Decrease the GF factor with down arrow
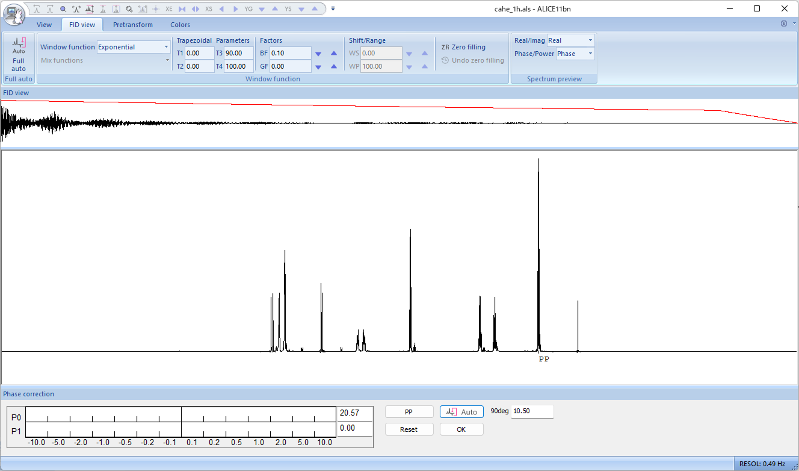This screenshot has height=471, width=799. click(318, 67)
